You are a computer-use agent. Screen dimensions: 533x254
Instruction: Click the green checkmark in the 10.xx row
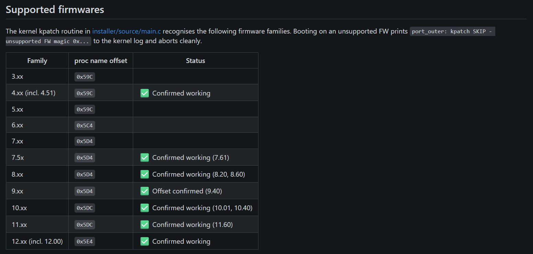[x=144, y=208]
